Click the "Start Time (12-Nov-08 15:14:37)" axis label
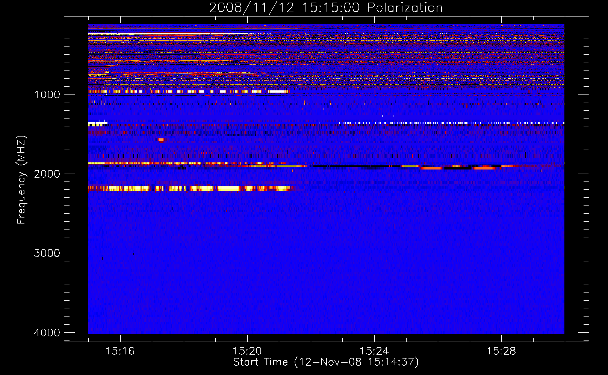 pyautogui.click(x=326, y=362)
